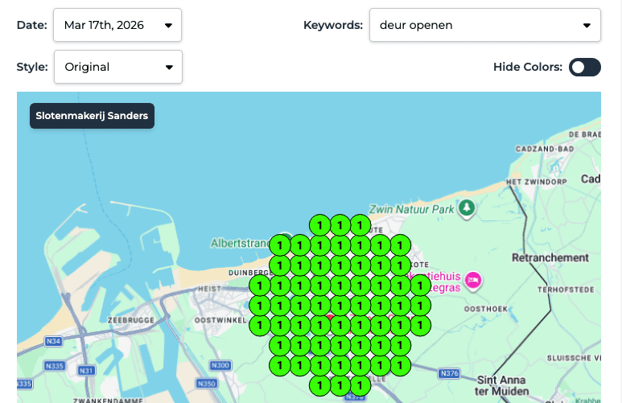Viewport: 622px width, 403px height.
Task: Click the N300 road shield
Action: coord(220,365)
